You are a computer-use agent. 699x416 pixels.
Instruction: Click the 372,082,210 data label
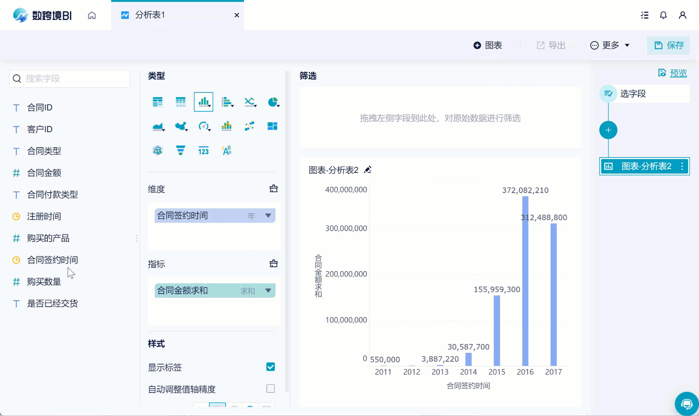tap(525, 190)
